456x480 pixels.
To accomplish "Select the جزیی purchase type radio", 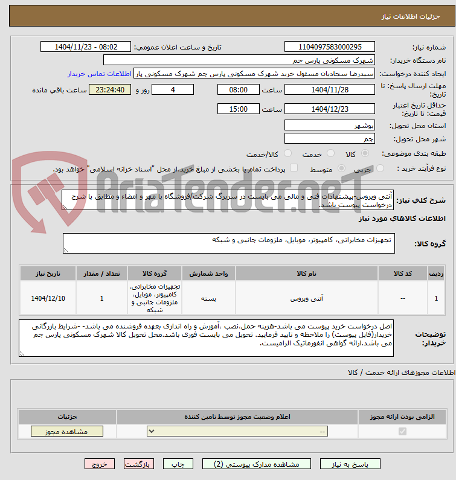I will click(380, 168).
